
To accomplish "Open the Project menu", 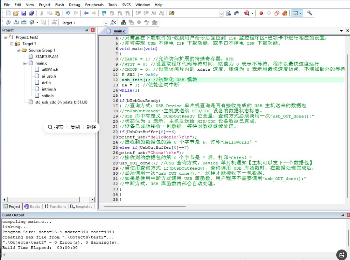I will [45, 5].
